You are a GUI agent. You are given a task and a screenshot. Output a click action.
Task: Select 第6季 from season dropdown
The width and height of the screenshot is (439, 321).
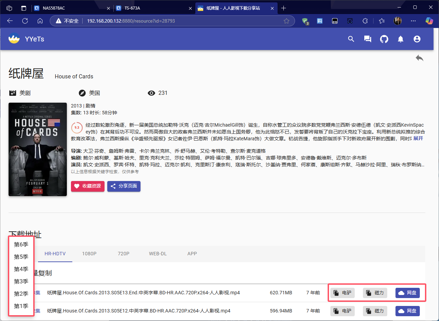pos(21,244)
